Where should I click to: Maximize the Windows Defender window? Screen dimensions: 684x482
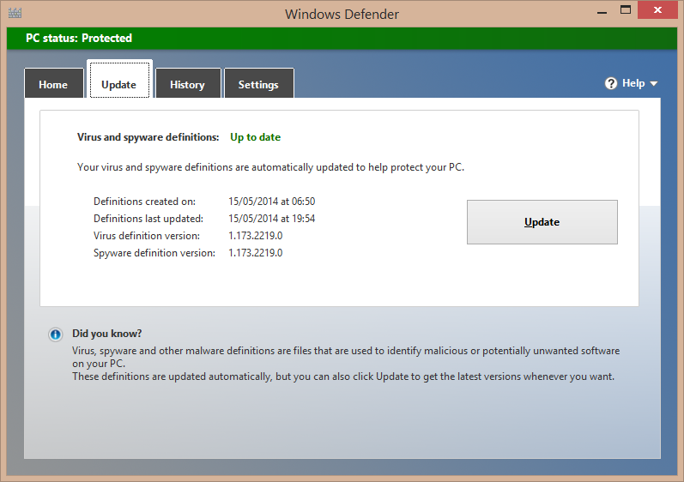point(626,9)
